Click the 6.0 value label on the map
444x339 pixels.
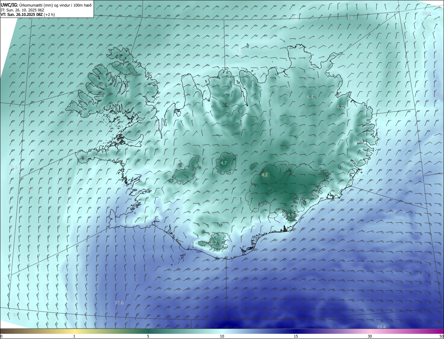[x=340, y=107]
